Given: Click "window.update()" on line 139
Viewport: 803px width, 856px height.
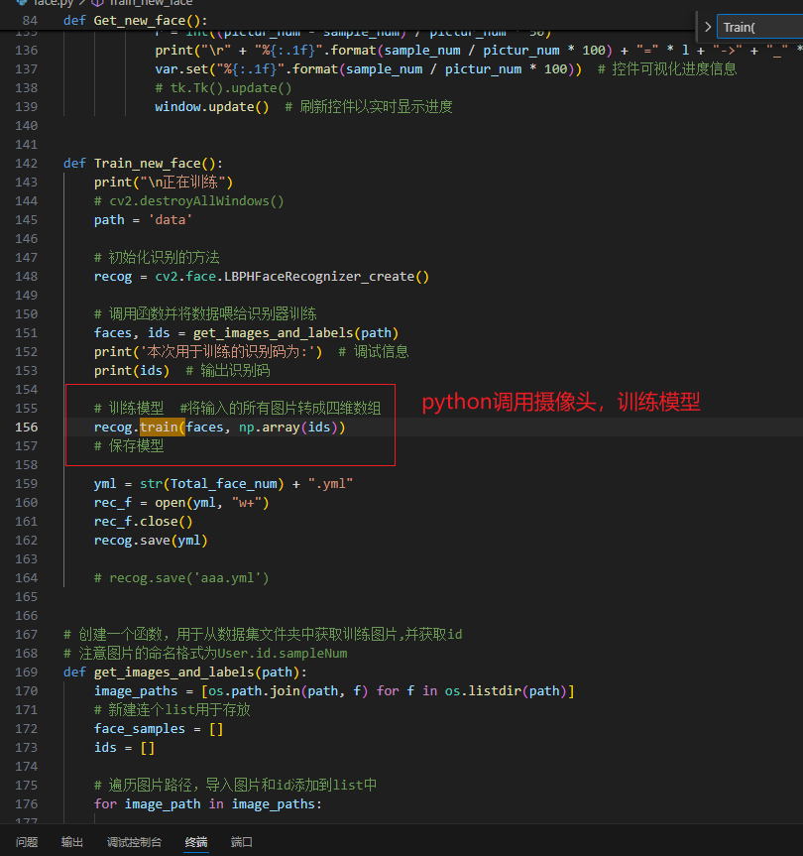Looking at the screenshot, I should click(212, 106).
